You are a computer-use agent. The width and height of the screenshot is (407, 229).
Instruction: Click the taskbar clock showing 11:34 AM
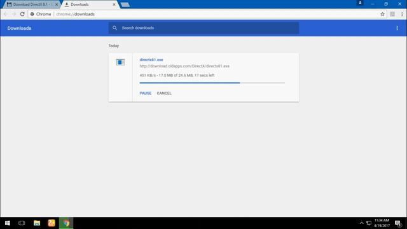click(382, 223)
